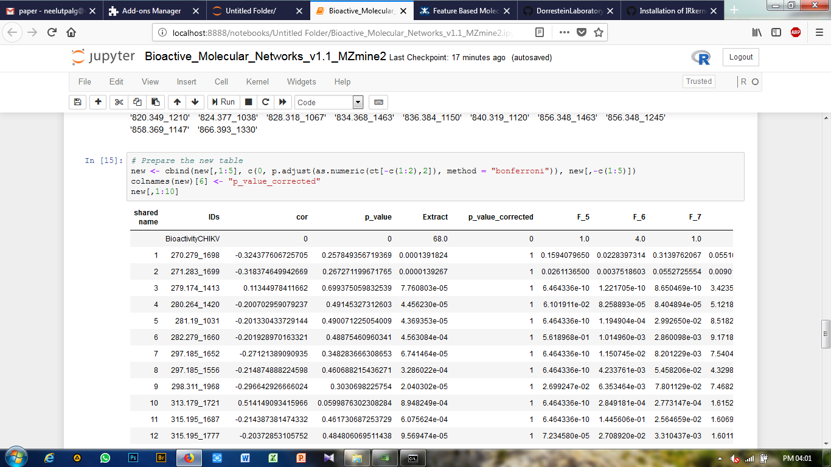Restart kernel and run all cells

(x=282, y=102)
